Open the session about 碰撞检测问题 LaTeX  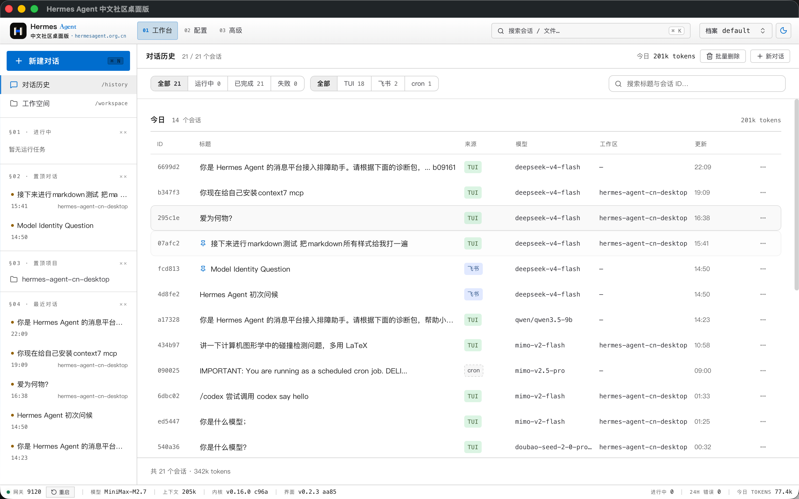[x=284, y=345]
